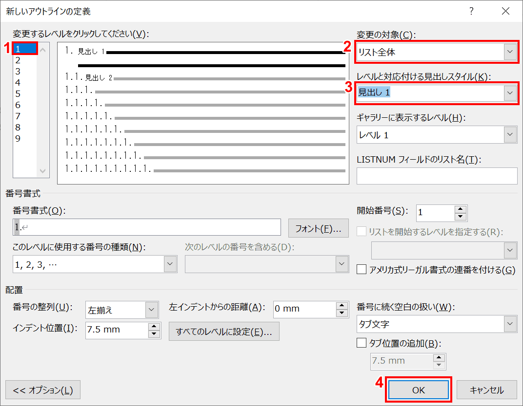Viewport: 523px width, 406px height.
Task: Select level 8 in the level list
Action: coord(25,127)
